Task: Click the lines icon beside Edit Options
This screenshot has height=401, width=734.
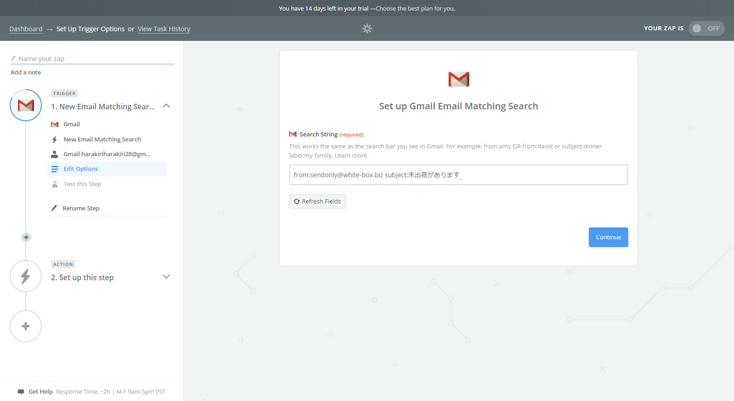Action: (x=55, y=169)
